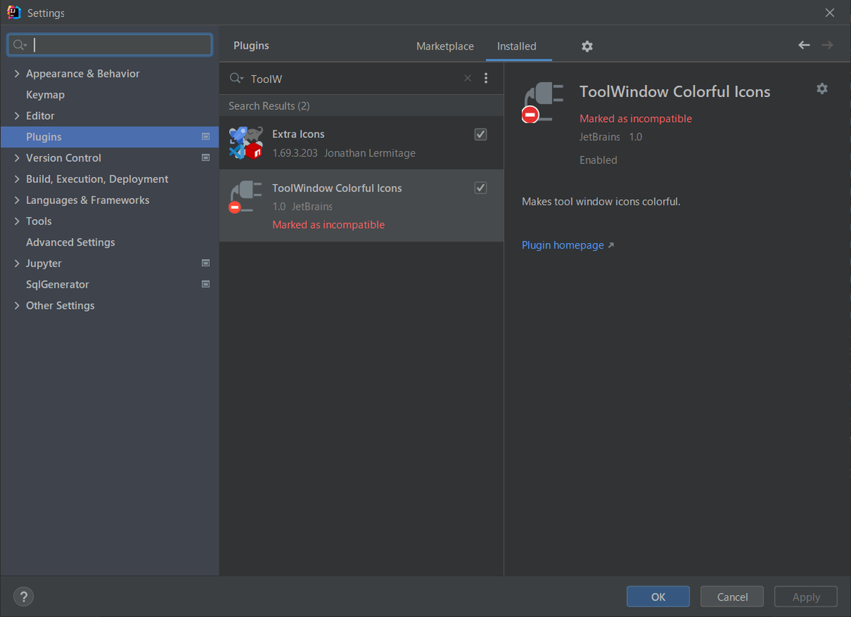Click the Cancel button
This screenshot has width=851, height=617.
732,597
